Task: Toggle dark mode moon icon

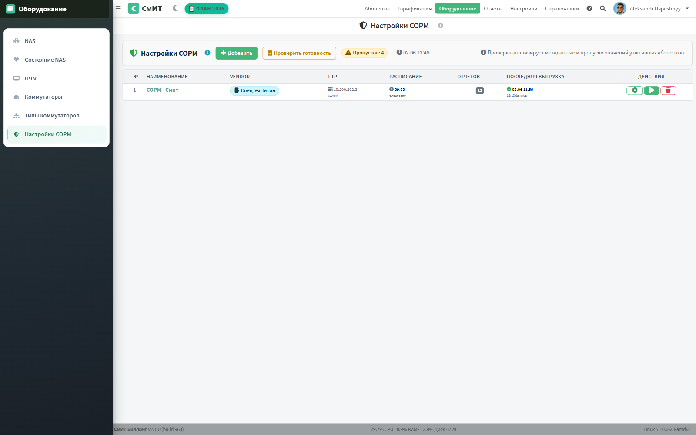Action: pos(175,8)
